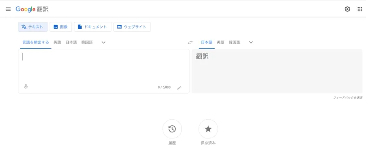366x149 pixels.
Task: Click the 0 / 5,000 character counter
Action: [x=164, y=87]
